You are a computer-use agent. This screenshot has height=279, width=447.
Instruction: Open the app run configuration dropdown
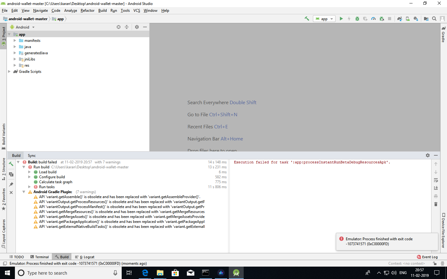pyautogui.click(x=324, y=19)
